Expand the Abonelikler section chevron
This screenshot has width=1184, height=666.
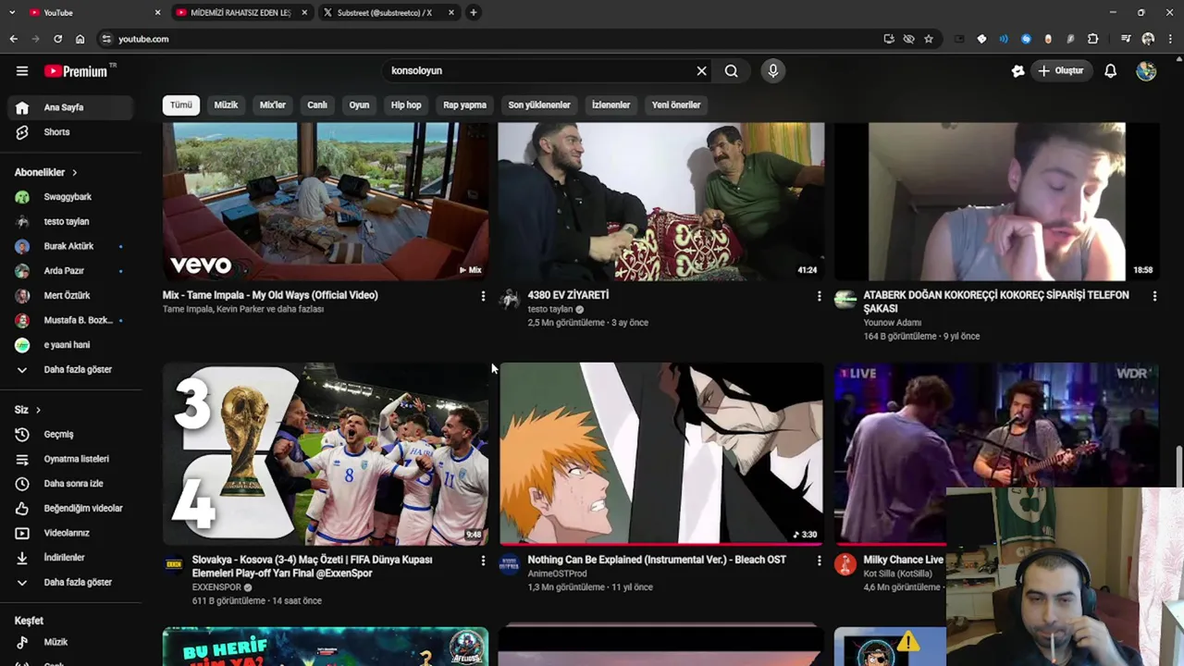click(75, 172)
